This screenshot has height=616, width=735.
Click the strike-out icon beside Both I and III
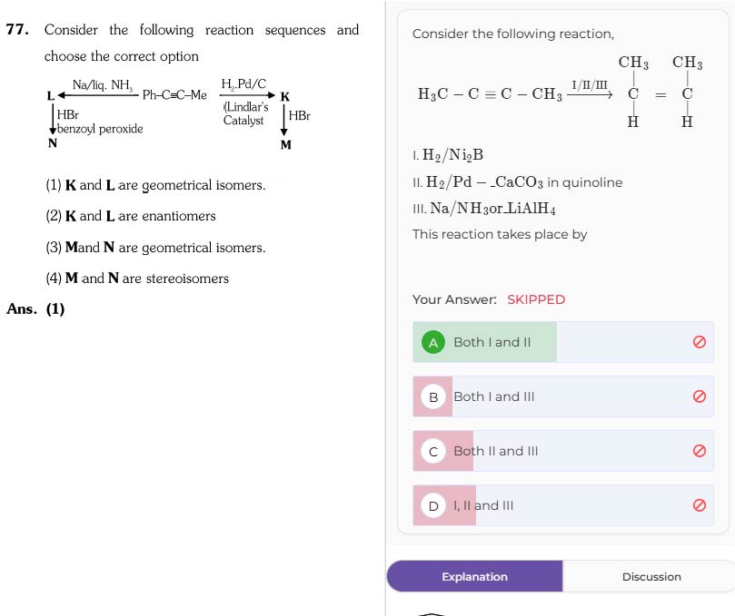point(699,396)
